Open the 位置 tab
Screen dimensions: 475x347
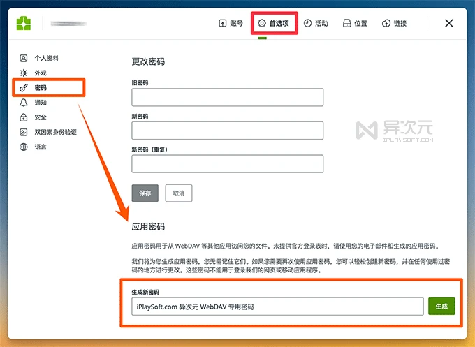click(x=355, y=23)
